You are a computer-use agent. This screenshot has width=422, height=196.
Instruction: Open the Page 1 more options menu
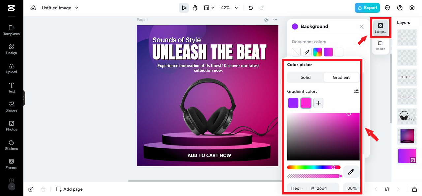point(275,20)
